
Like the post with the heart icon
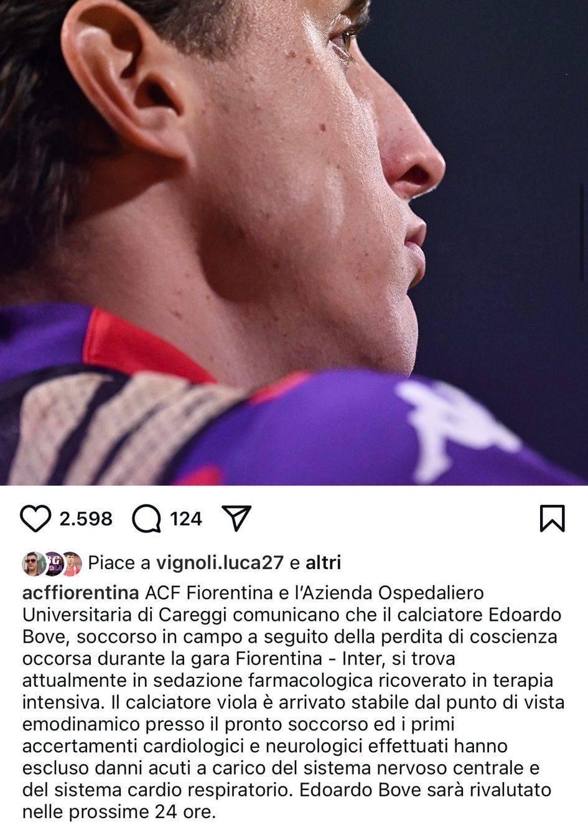36,518
